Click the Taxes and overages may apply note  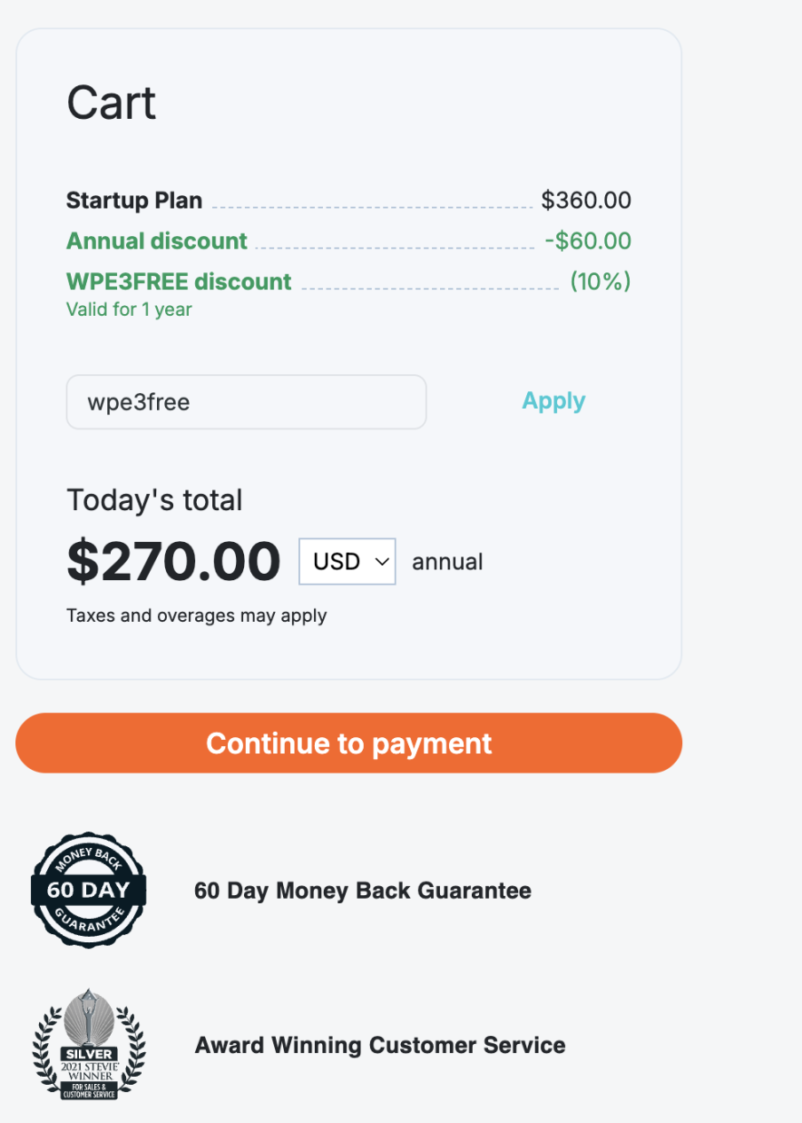196,616
